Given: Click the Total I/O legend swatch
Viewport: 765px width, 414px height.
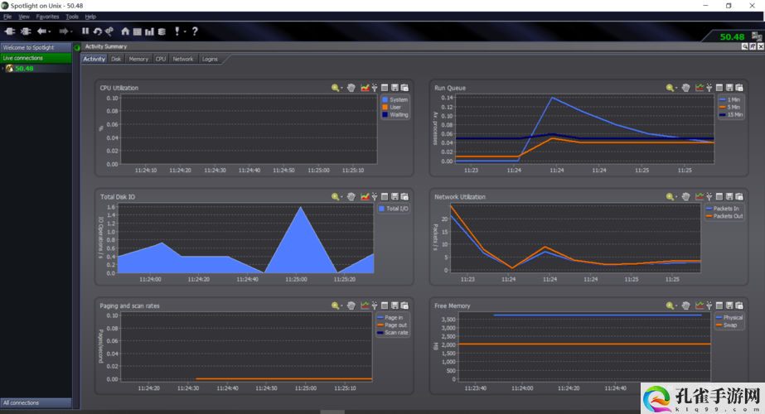Looking at the screenshot, I should tap(381, 208).
